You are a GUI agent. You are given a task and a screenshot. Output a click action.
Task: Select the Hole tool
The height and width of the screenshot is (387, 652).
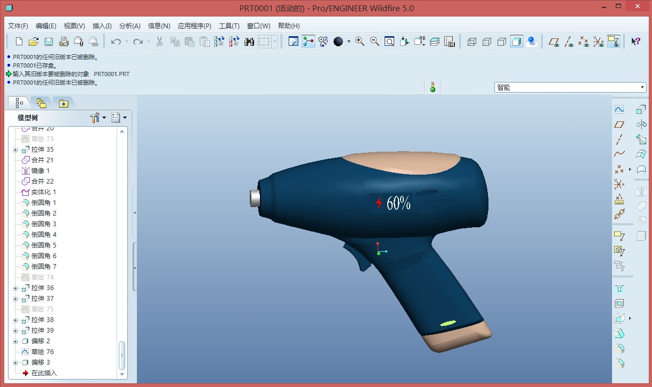click(619, 289)
